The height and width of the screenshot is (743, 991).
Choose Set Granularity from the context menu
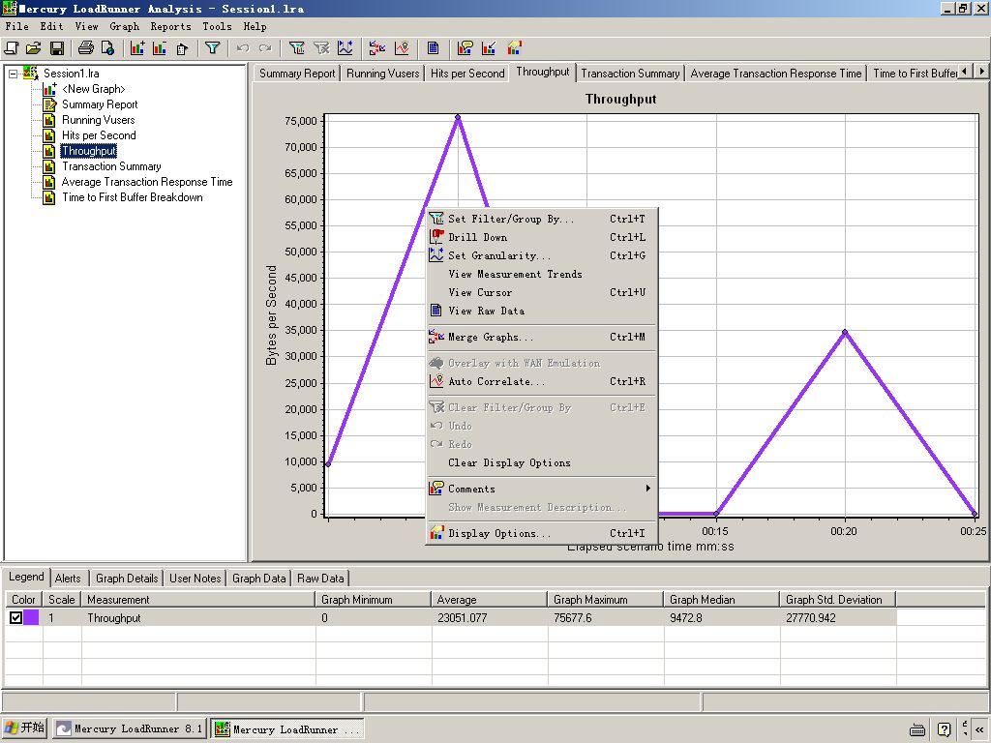pyautogui.click(x=542, y=255)
